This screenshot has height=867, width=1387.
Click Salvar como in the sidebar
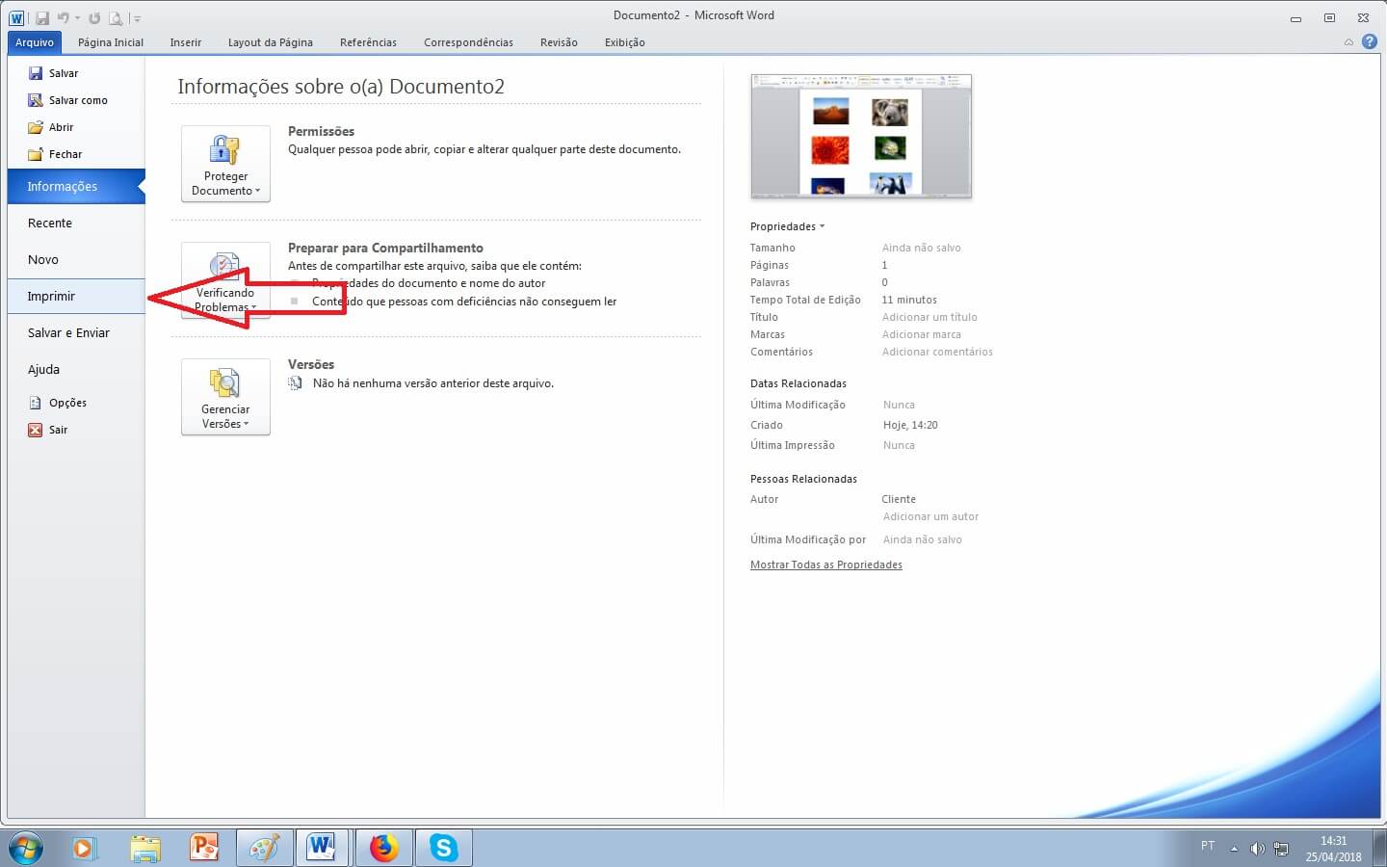(x=77, y=100)
